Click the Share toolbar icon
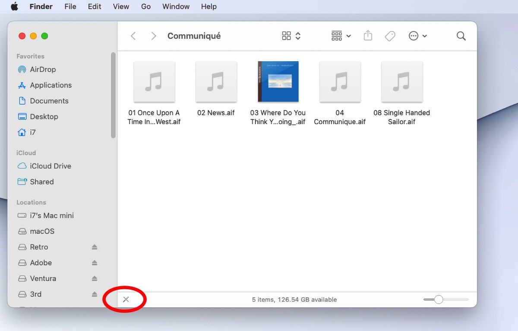This screenshot has height=331, width=518. point(368,36)
